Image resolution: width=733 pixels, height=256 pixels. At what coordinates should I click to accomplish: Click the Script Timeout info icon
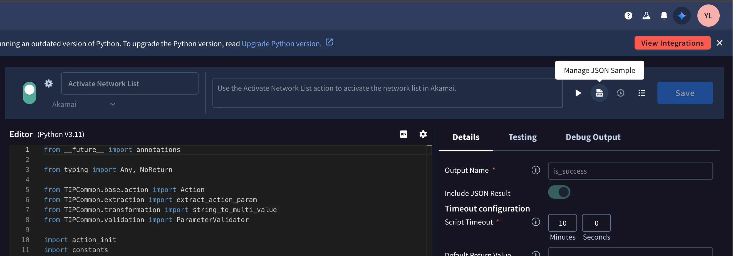point(536,222)
